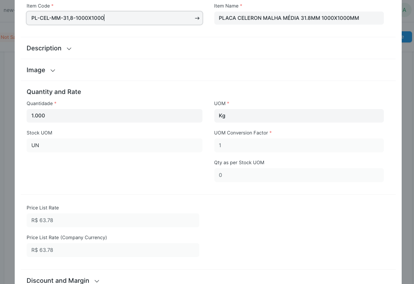Click Price List Rate (Company Currency) field
This screenshot has width=414, height=284.
click(113, 250)
